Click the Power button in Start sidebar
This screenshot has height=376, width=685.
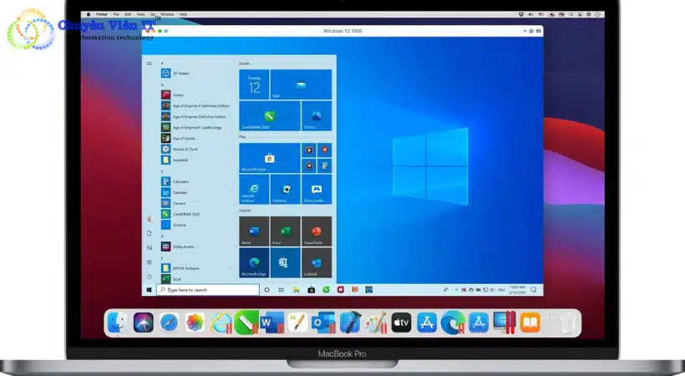coord(150,277)
